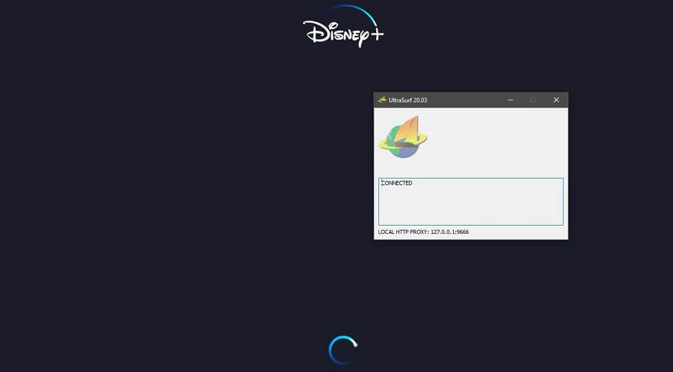The width and height of the screenshot is (673, 372).
Task: Click the disabled maximize button in UltraSurf
Action: 533,100
